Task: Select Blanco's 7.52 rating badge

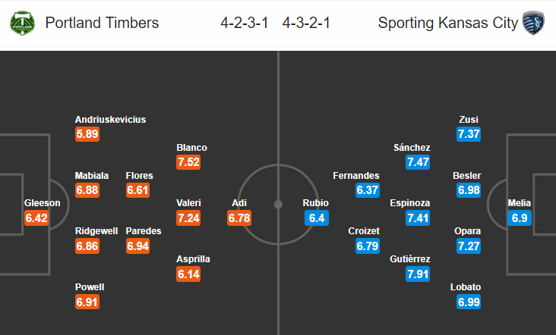Action: pos(188,162)
